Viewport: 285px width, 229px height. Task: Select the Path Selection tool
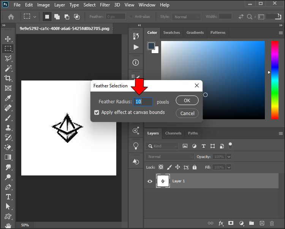(8, 207)
